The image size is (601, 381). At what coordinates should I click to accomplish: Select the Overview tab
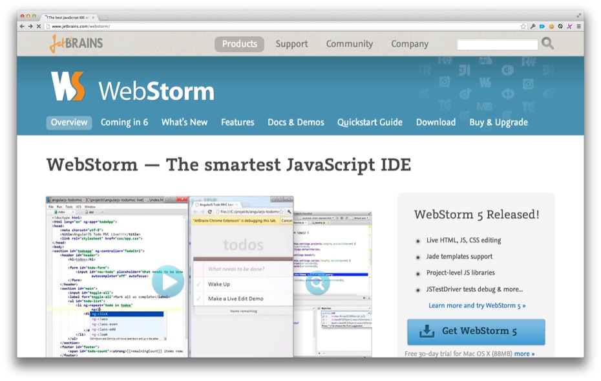(x=69, y=122)
